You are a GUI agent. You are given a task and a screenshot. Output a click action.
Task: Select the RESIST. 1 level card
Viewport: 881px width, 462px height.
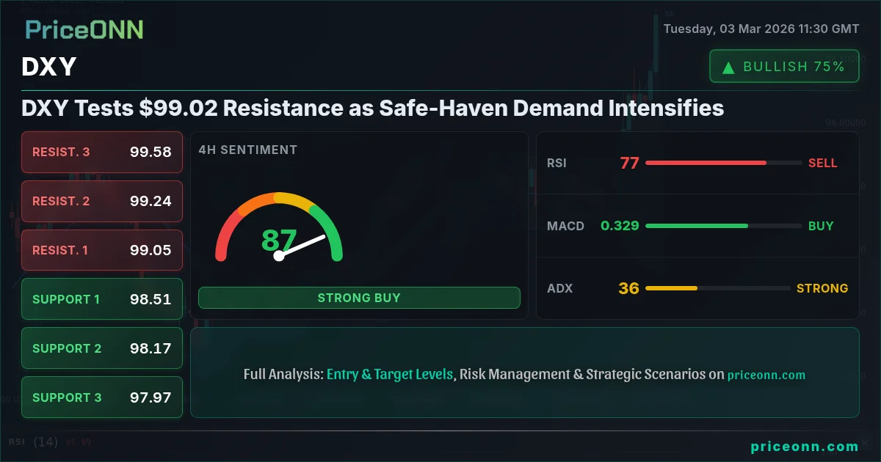tap(102, 250)
